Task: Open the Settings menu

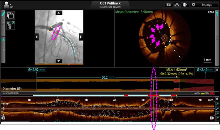Action: coord(204,5)
